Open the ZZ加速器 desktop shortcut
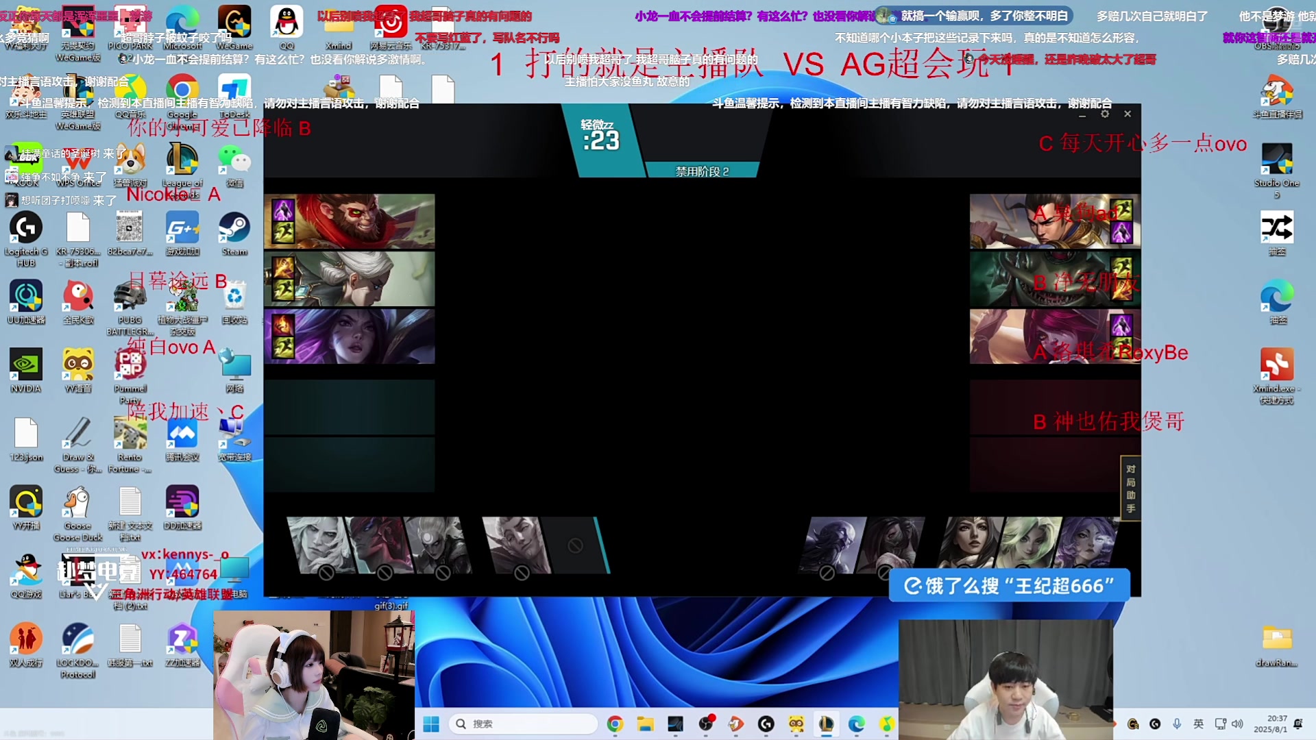This screenshot has height=740, width=1316. pyautogui.click(x=182, y=645)
